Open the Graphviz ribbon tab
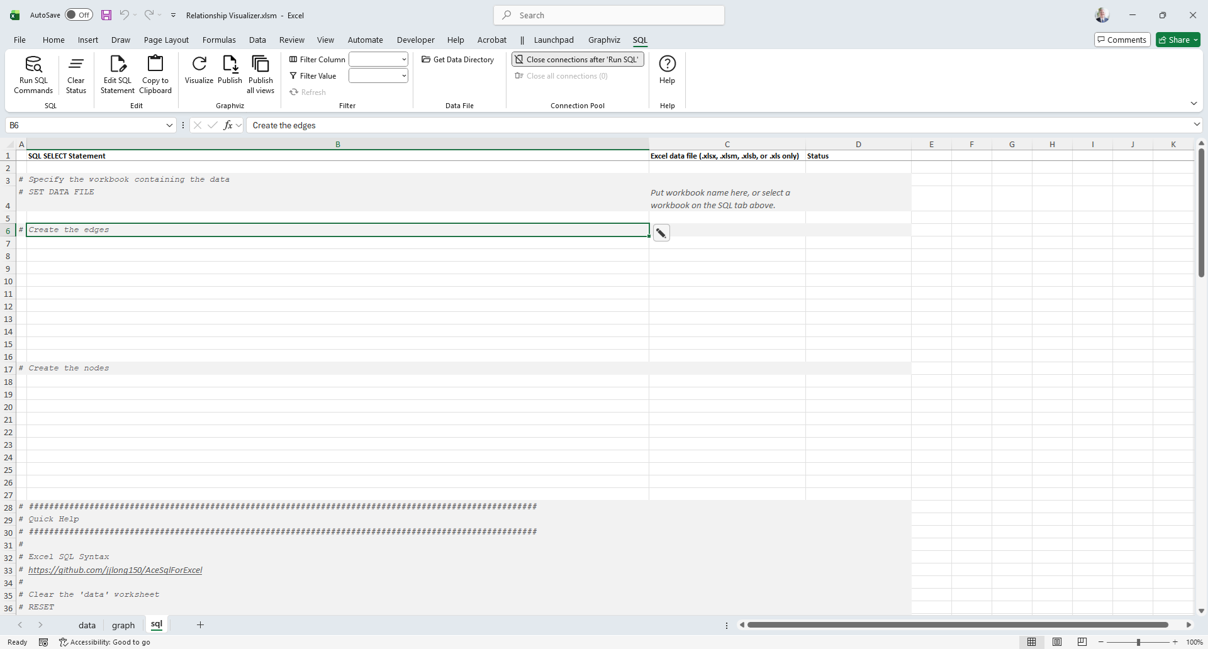The height and width of the screenshot is (649, 1208). pos(604,40)
